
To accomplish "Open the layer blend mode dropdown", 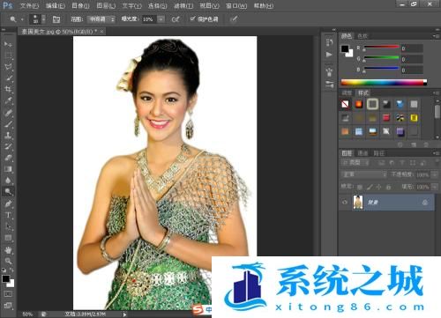I will (x=364, y=174).
